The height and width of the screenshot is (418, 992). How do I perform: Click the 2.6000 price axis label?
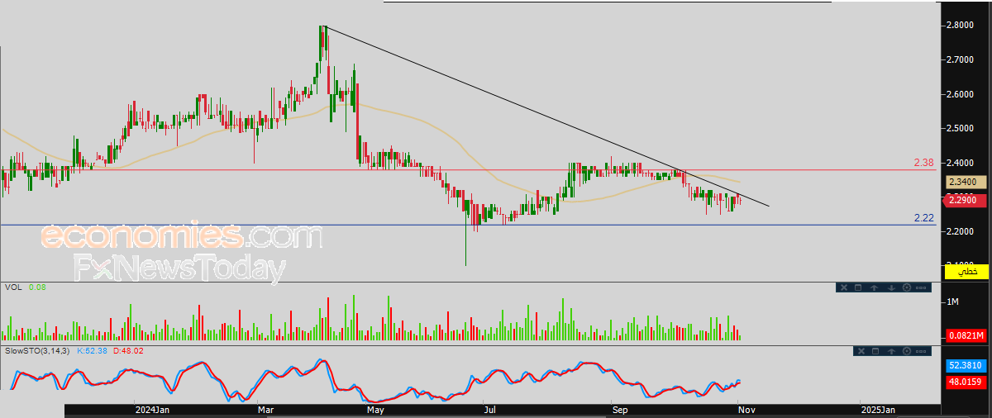(x=961, y=94)
